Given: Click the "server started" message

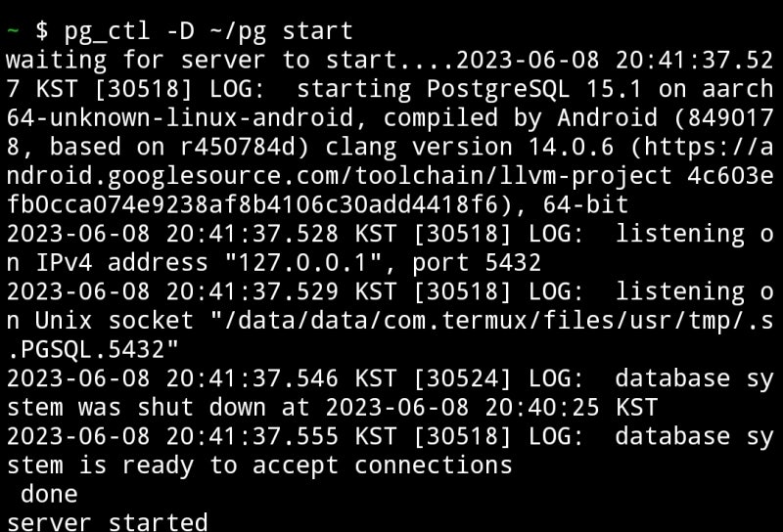Looking at the screenshot, I should [107, 522].
